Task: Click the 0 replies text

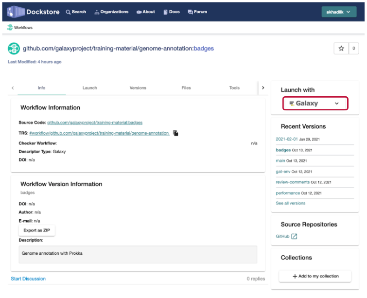Action: [x=256, y=279]
